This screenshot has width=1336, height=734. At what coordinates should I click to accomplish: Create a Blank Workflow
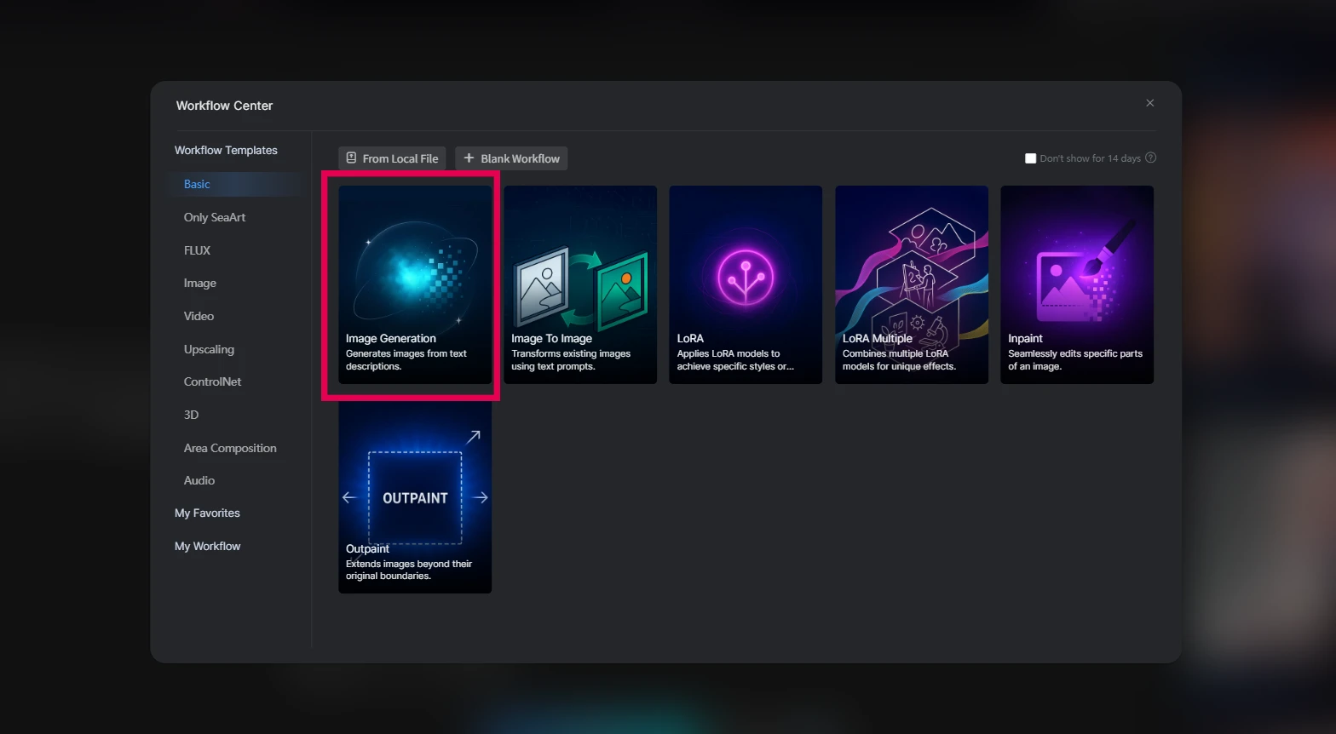coord(511,158)
